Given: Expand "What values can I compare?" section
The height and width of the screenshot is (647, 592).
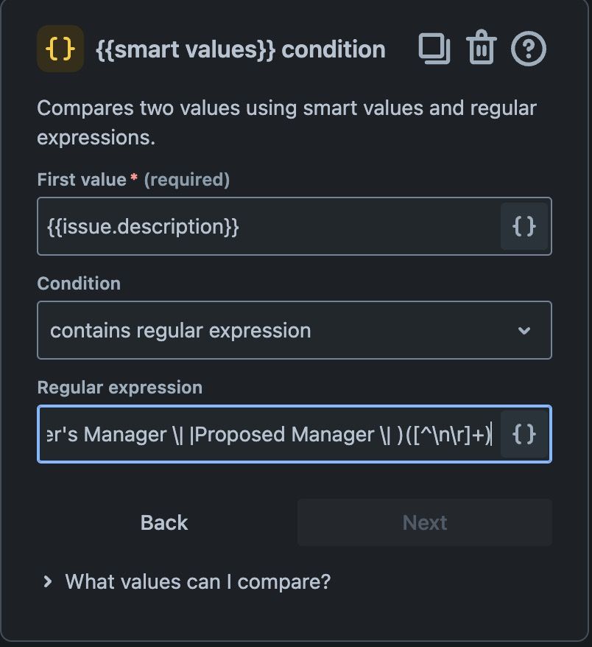Looking at the screenshot, I should point(198,582).
